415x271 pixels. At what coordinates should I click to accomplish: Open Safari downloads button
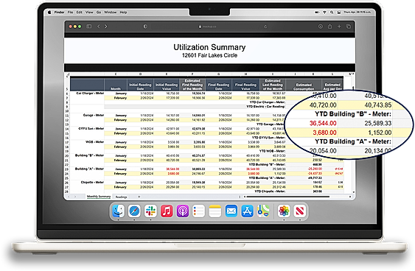pyautogui.click(x=320, y=27)
